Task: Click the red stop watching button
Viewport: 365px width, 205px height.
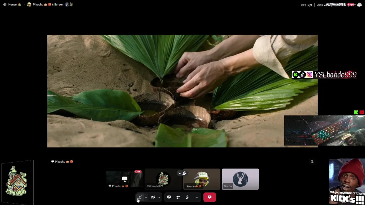Action: (x=210, y=197)
